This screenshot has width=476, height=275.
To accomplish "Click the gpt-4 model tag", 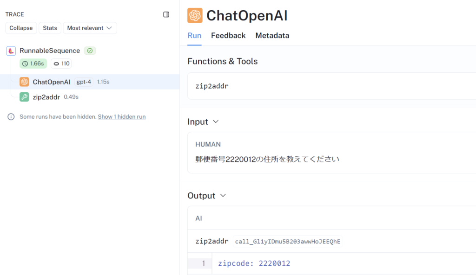I will (84, 82).
